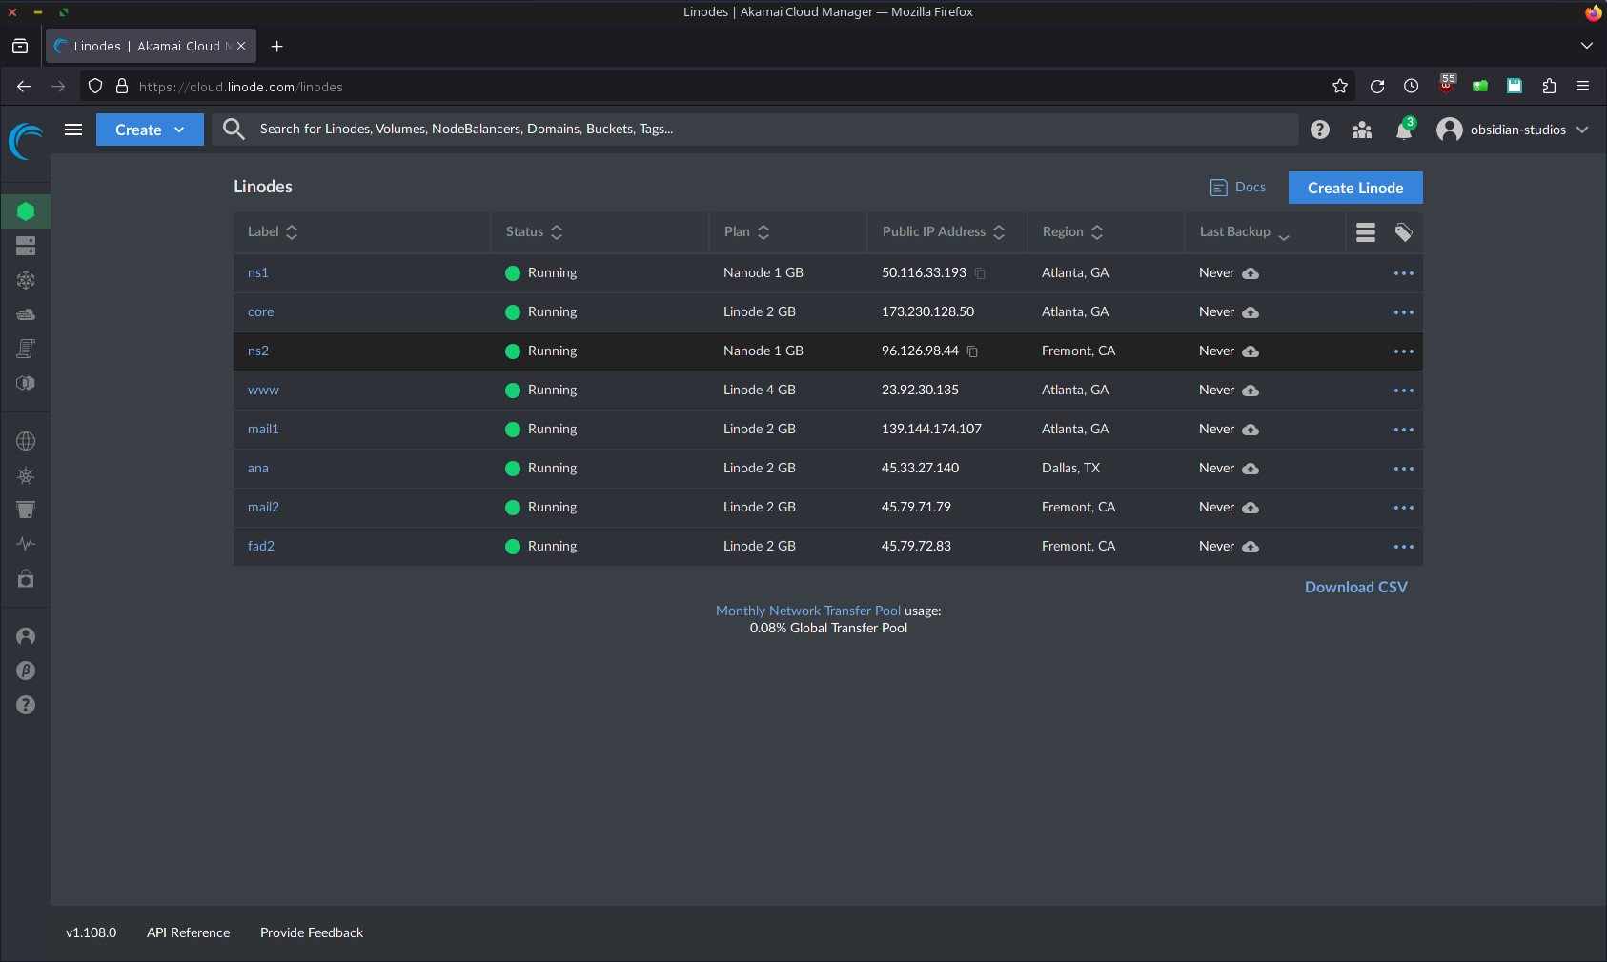Reload the page in Firefox
The width and height of the screenshot is (1607, 962).
click(1377, 87)
